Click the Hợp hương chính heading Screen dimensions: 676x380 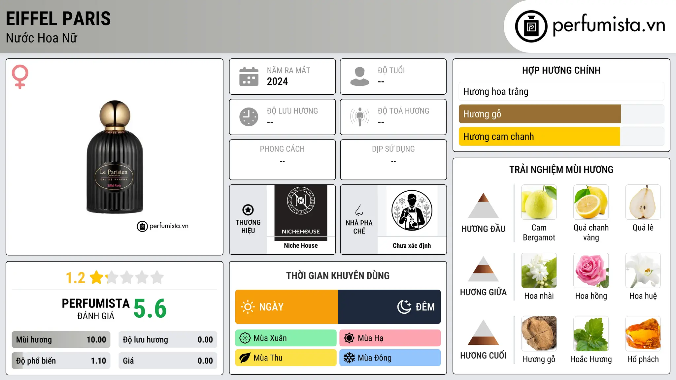(561, 70)
